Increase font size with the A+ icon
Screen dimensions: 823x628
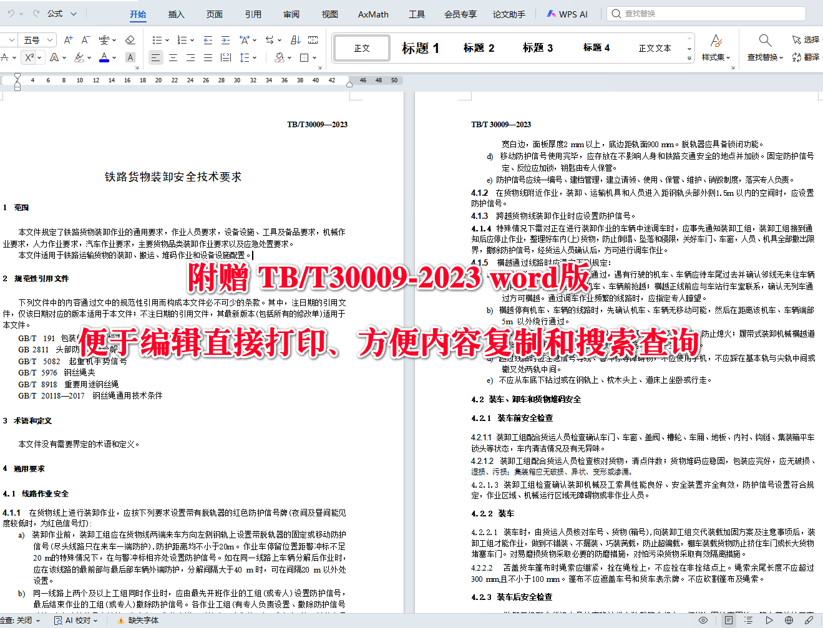(x=68, y=40)
